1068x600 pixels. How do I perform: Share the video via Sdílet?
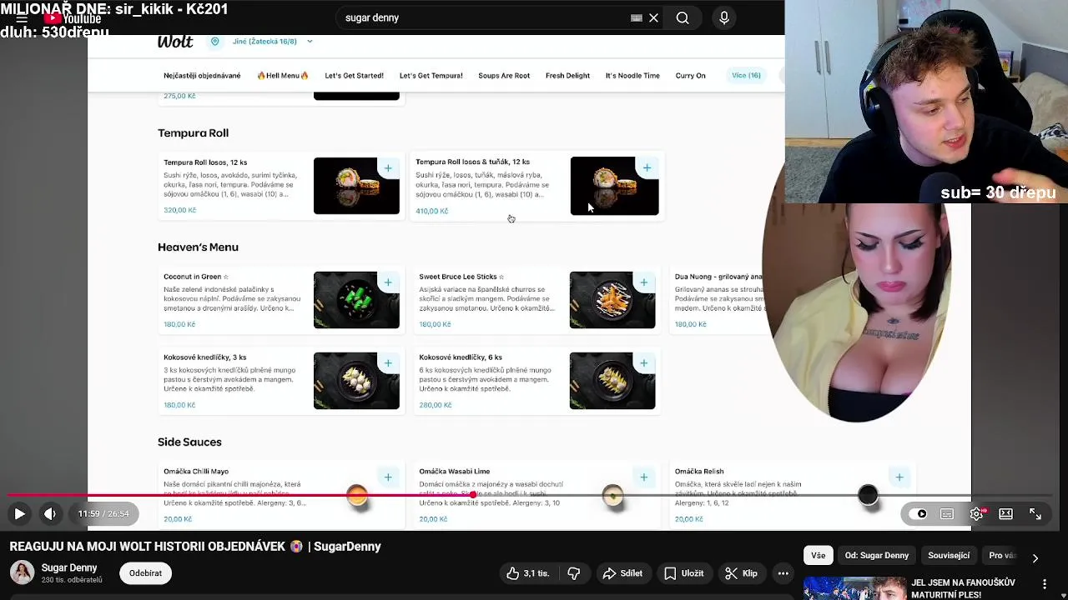[x=622, y=573]
